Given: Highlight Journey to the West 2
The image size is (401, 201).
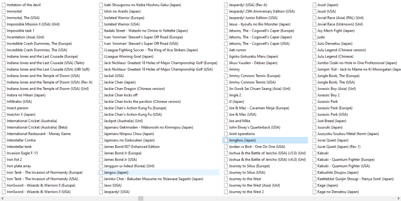Looking at the screenshot, I should click(246, 192).
